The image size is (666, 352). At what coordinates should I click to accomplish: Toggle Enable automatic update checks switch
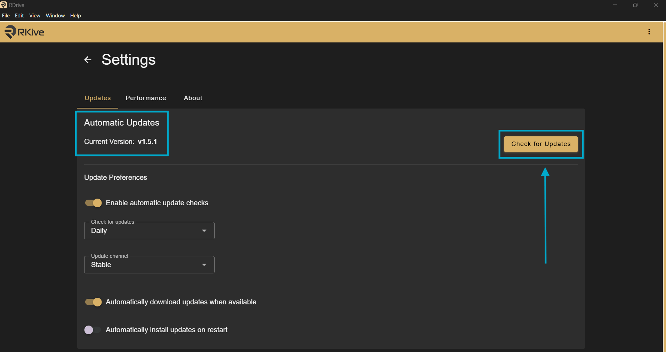[x=93, y=203]
